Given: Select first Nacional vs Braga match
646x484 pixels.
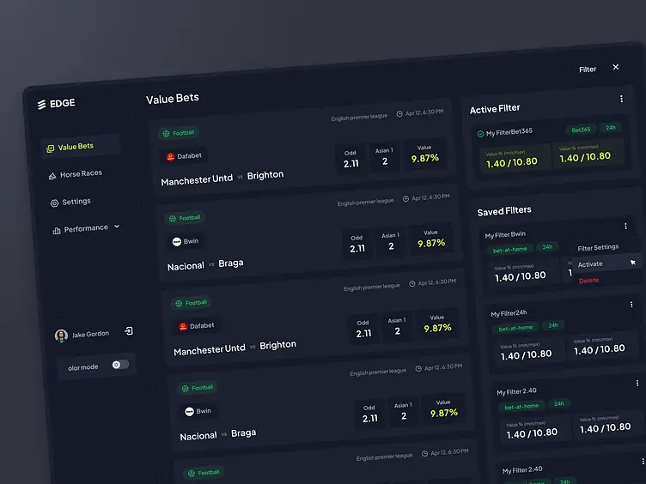Looking at the screenshot, I should click(205, 264).
